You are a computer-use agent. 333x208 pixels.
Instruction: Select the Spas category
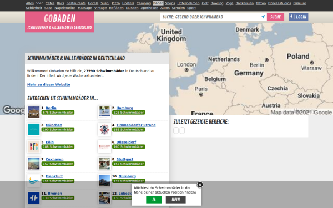click(48, 8)
